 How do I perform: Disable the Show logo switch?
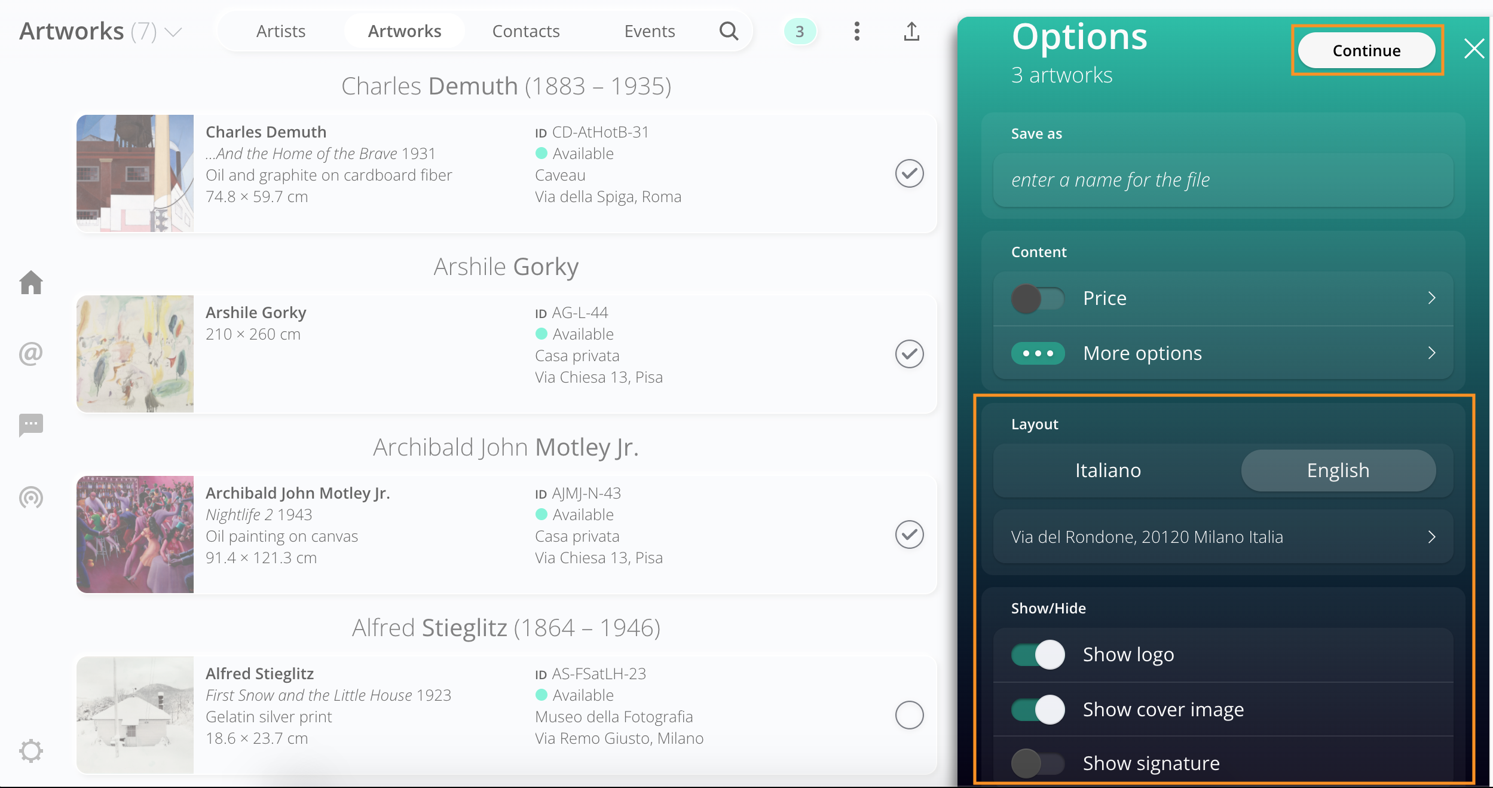1038,655
